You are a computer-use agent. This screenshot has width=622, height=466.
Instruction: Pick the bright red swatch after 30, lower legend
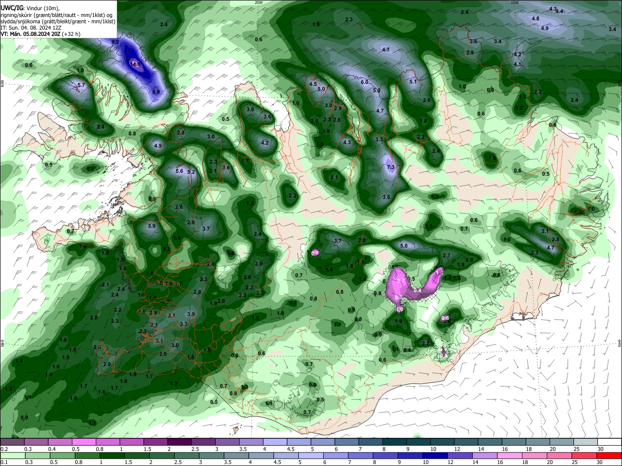(609, 455)
